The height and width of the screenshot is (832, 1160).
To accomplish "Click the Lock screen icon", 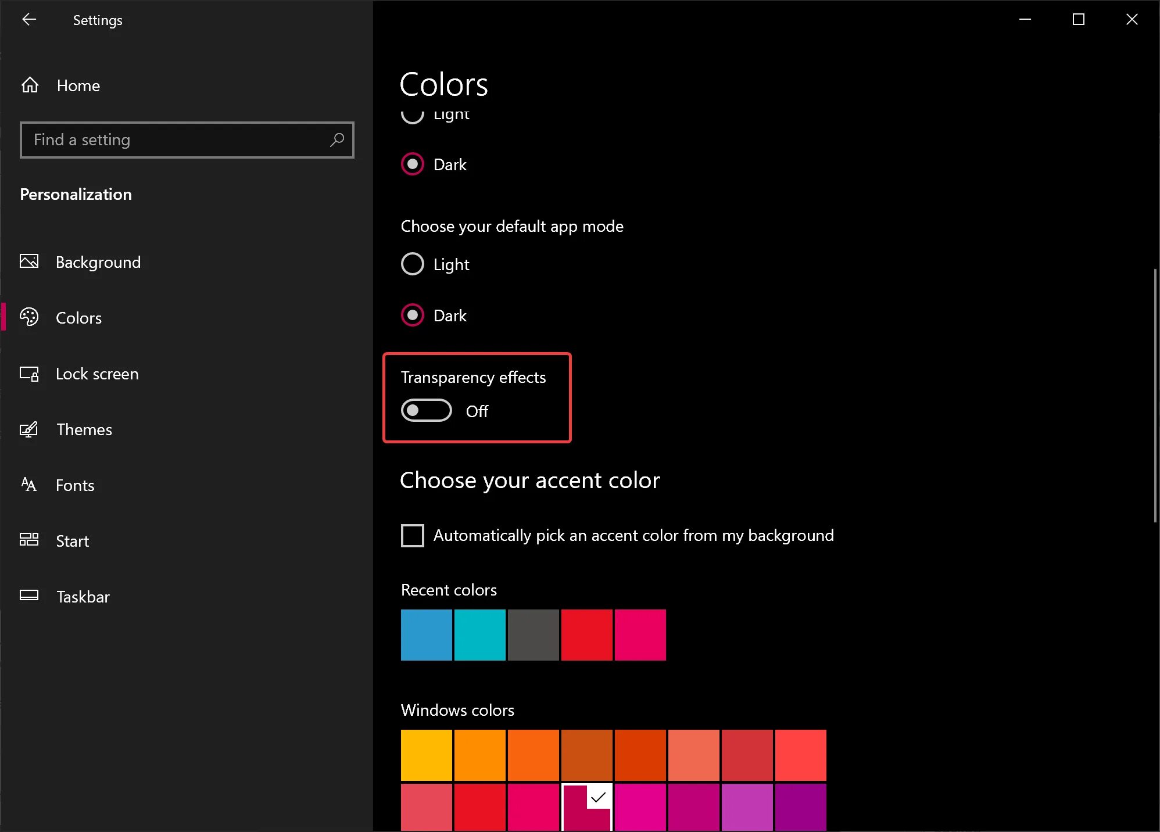I will (29, 374).
